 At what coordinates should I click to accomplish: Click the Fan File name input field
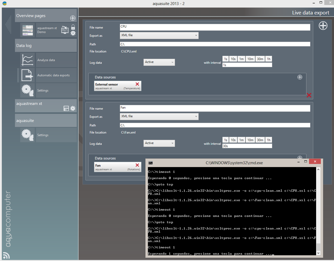point(215,108)
